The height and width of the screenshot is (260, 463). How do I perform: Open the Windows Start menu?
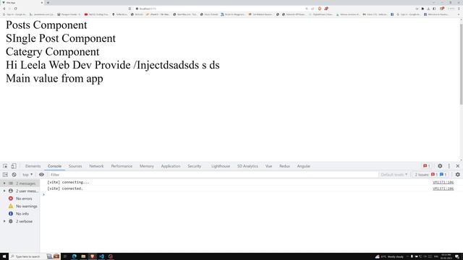coord(4,256)
